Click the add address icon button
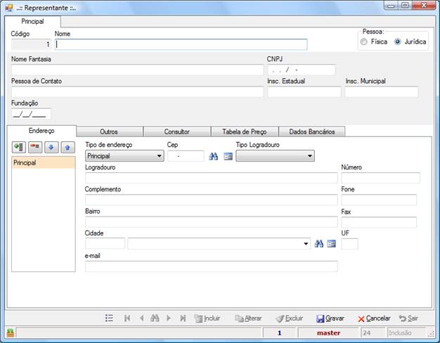 coord(19,147)
